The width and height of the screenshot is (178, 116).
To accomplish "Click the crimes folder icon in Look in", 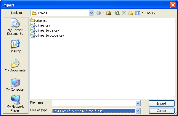I will 34,13.
